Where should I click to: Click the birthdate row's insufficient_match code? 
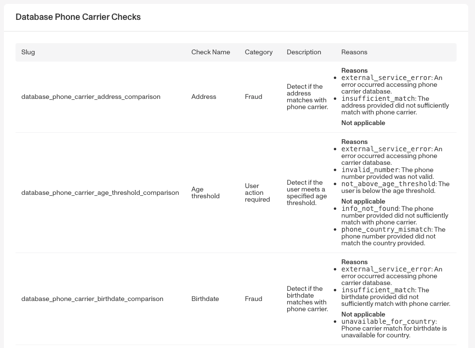coord(378,290)
